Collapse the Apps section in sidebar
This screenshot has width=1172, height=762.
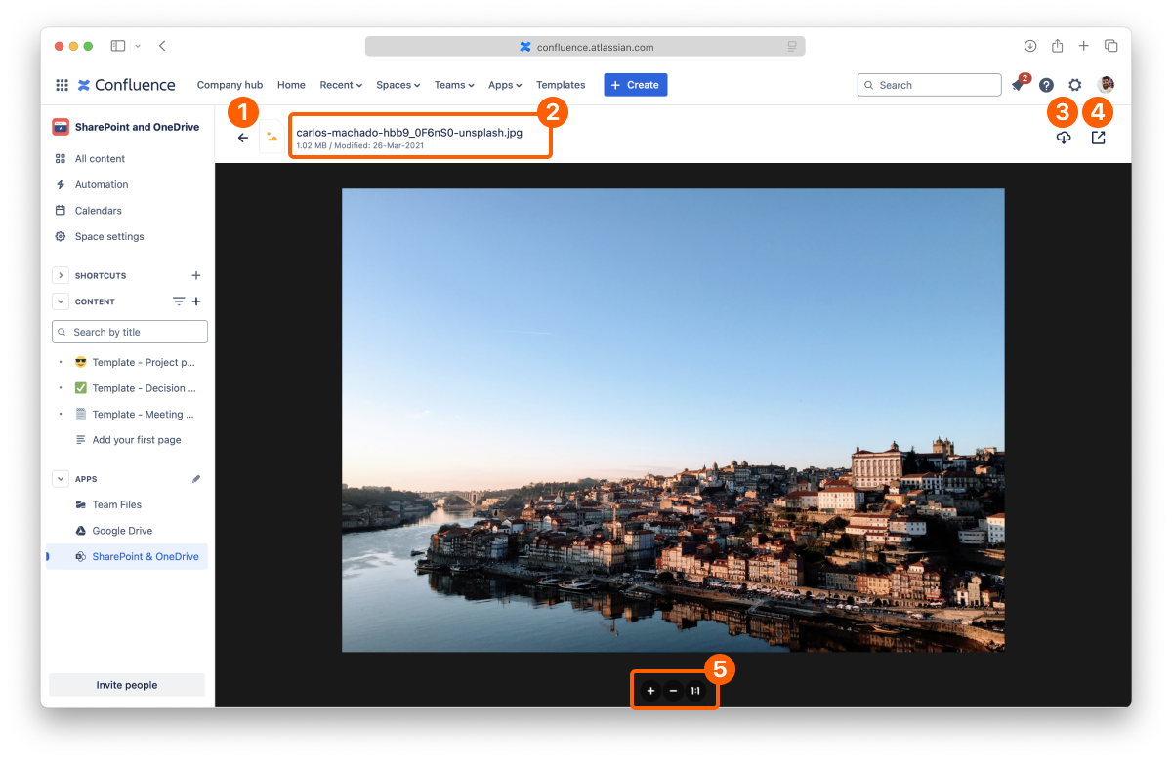pos(60,479)
